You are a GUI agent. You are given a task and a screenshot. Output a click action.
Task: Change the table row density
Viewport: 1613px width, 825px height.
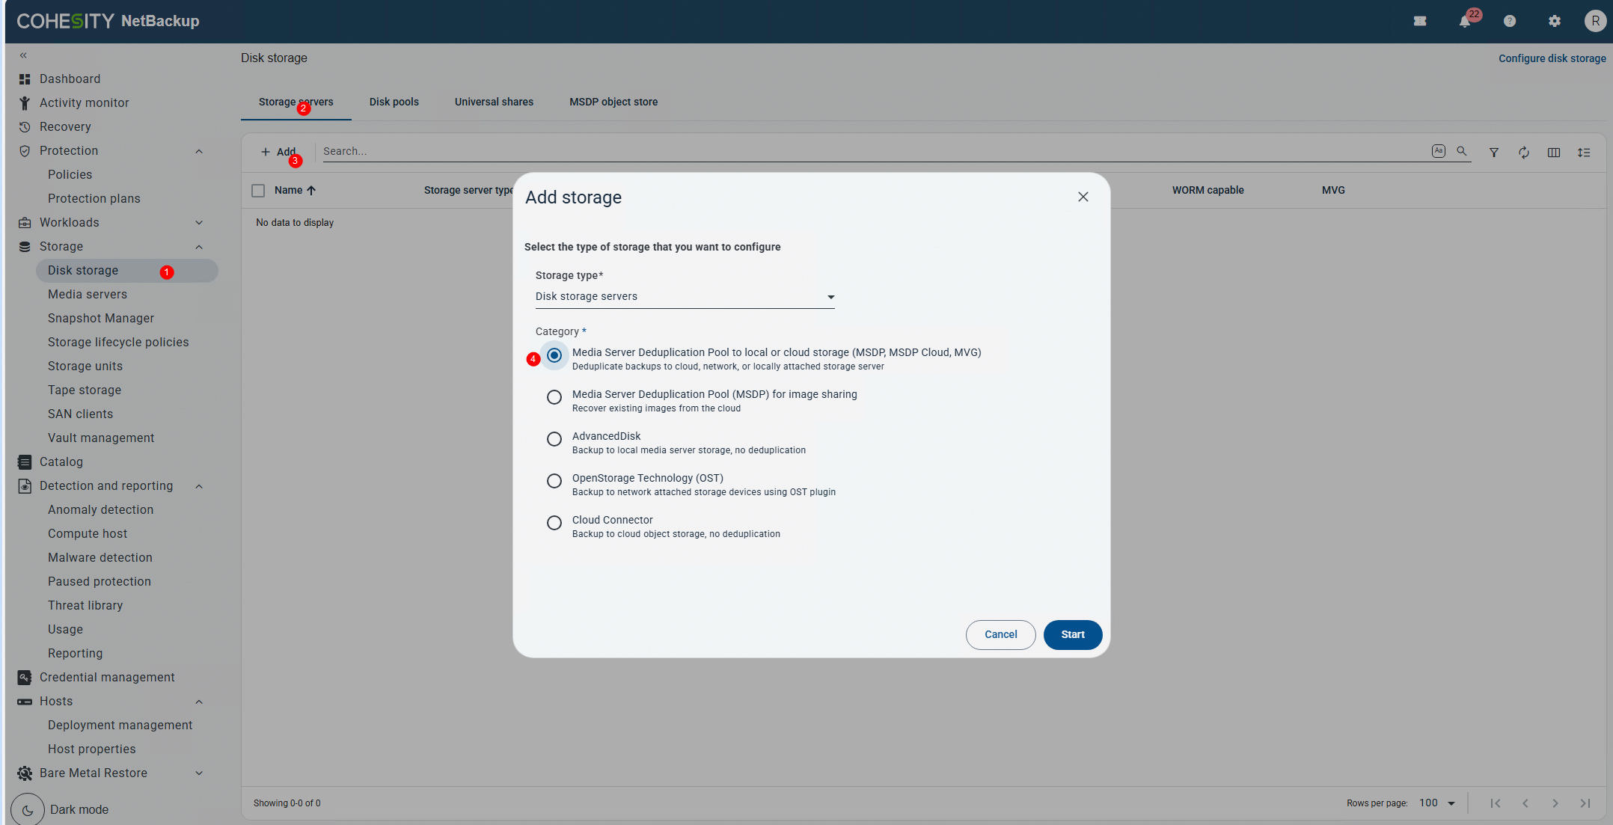(x=1584, y=153)
